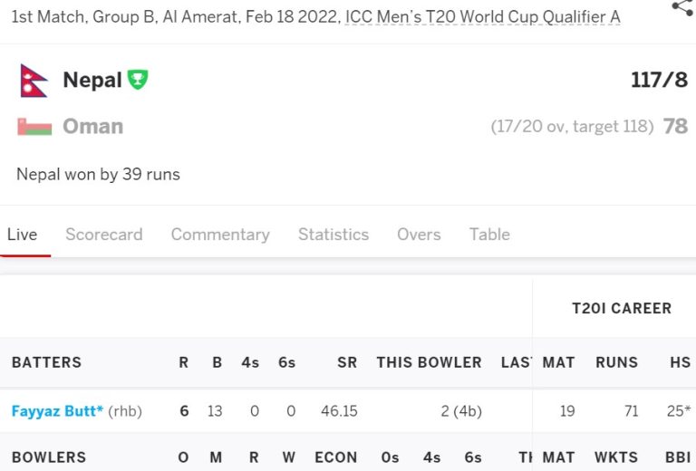Go to the Overs tab
Image resolution: width=696 pixels, height=471 pixels.
(419, 235)
